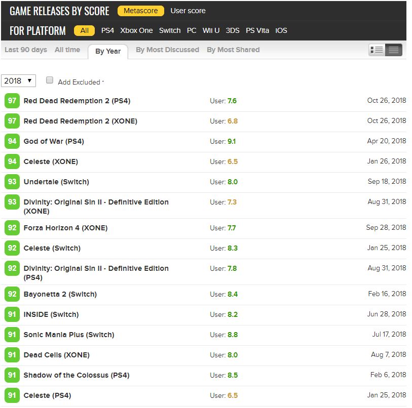The width and height of the screenshot is (412, 408).
Task: Open Shadow of the Colossus (PS4) page
Action: click(76, 375)
